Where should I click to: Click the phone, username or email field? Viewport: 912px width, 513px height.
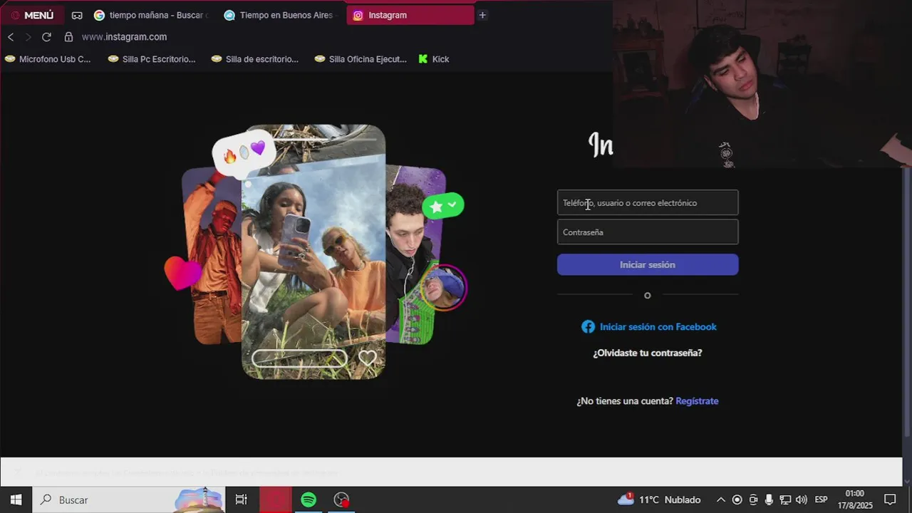648,203
